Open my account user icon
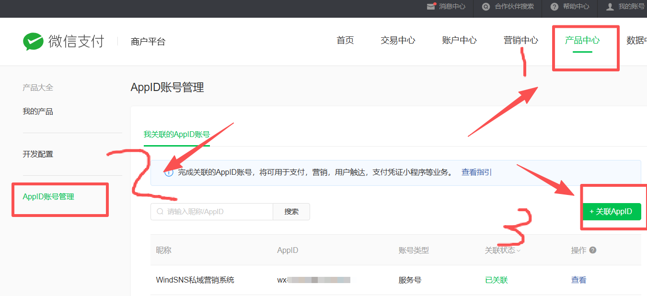The height and width of the screenshot is (296, 647). tap(610, 7)
